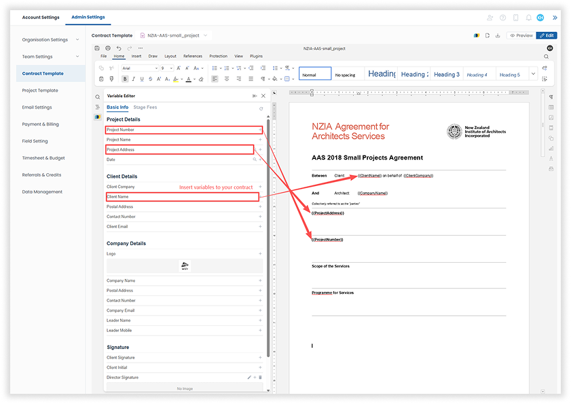Viewport: 571px width, 404px height.
Task: Justify the paragraph text
Action: [251, 79]
